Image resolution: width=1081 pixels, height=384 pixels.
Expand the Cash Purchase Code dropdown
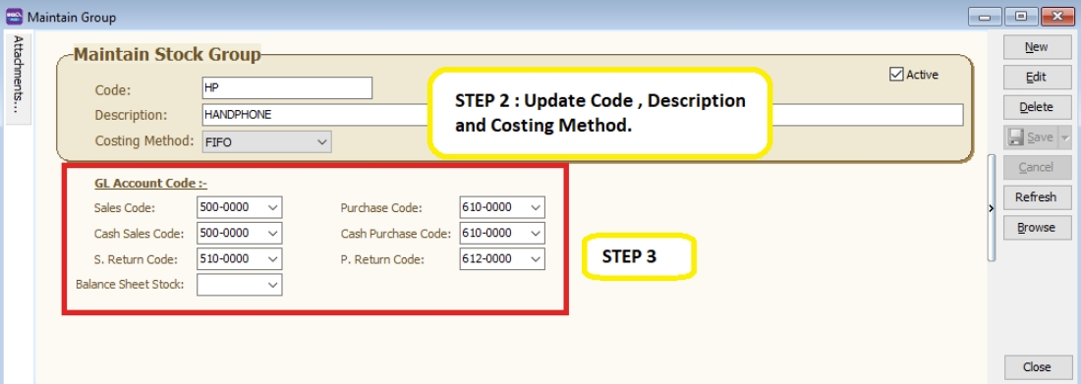point(535,233)
